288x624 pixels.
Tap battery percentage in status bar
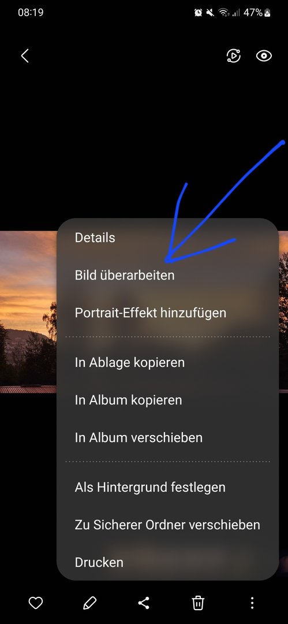pyautogui.click(x=253, y=12)
